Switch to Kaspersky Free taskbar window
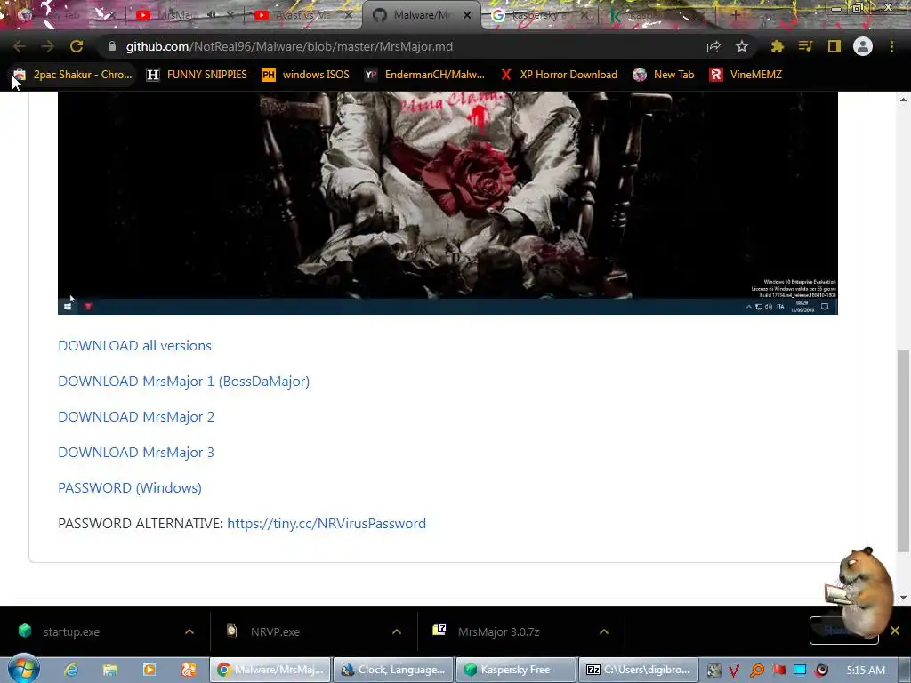Screen dimensions: 911x683 pyautogui.click(x=516, y=670)
